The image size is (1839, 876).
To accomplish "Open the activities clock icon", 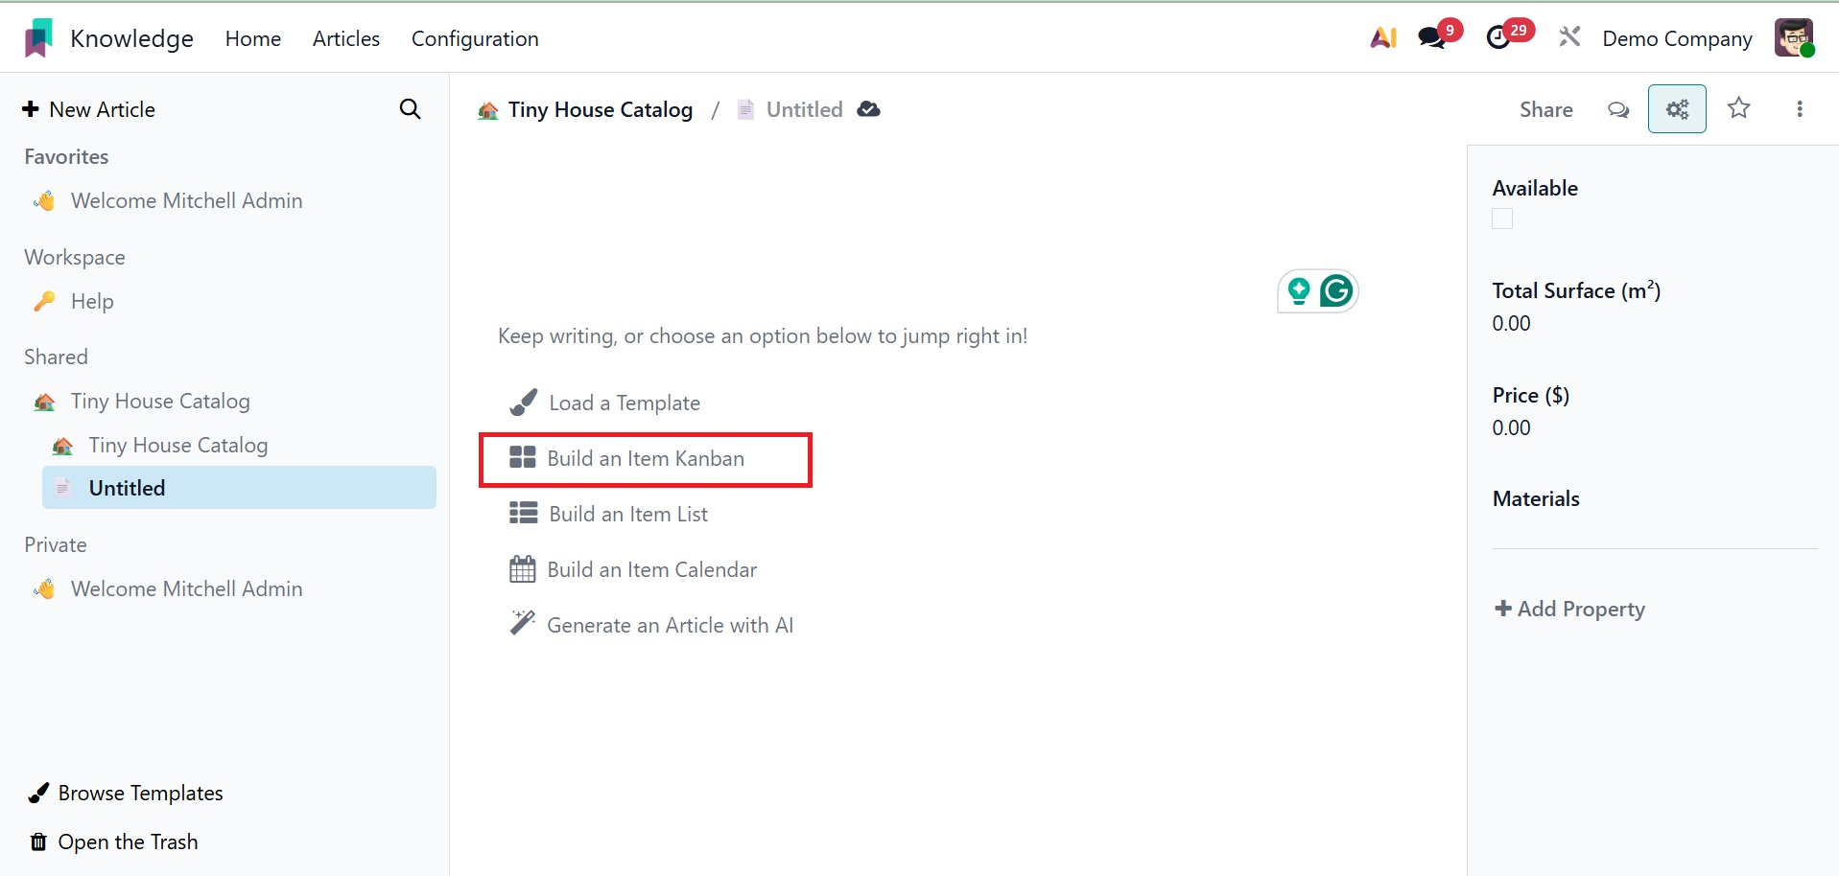I will coord(1498,38).
